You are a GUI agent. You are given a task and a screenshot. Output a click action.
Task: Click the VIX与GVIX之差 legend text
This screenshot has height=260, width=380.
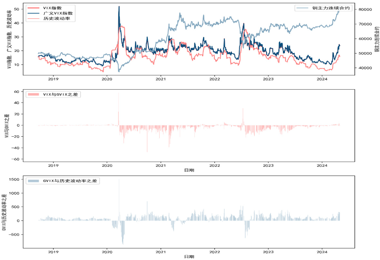[x=62, y=94]
